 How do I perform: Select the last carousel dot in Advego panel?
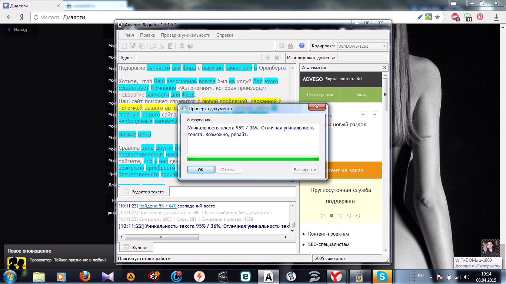[x=358, y=216]
